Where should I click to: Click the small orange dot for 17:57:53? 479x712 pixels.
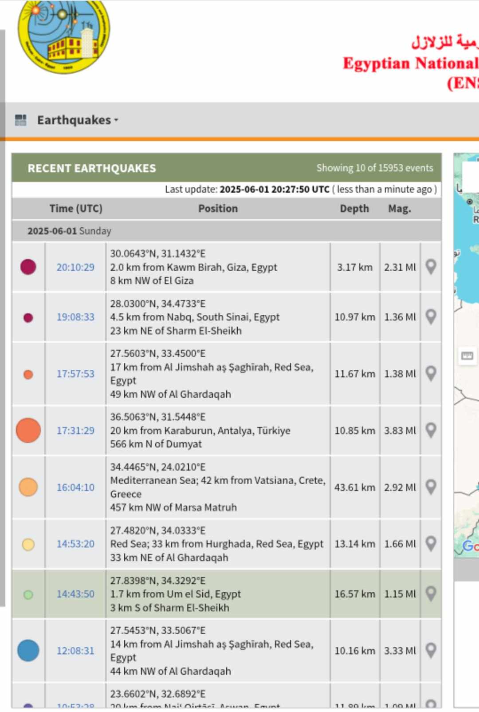(x=28, y=374)
